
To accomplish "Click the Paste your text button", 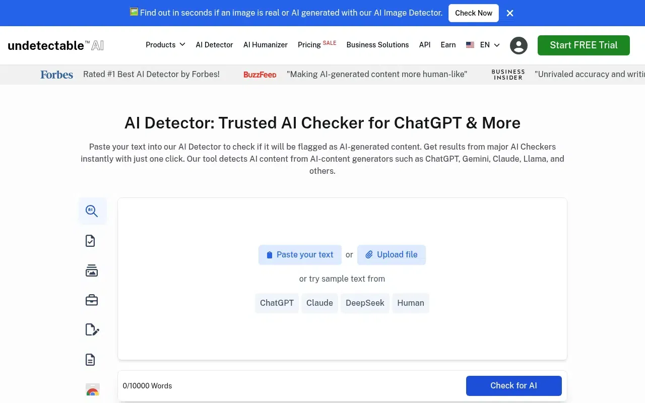I will point(300,255).
